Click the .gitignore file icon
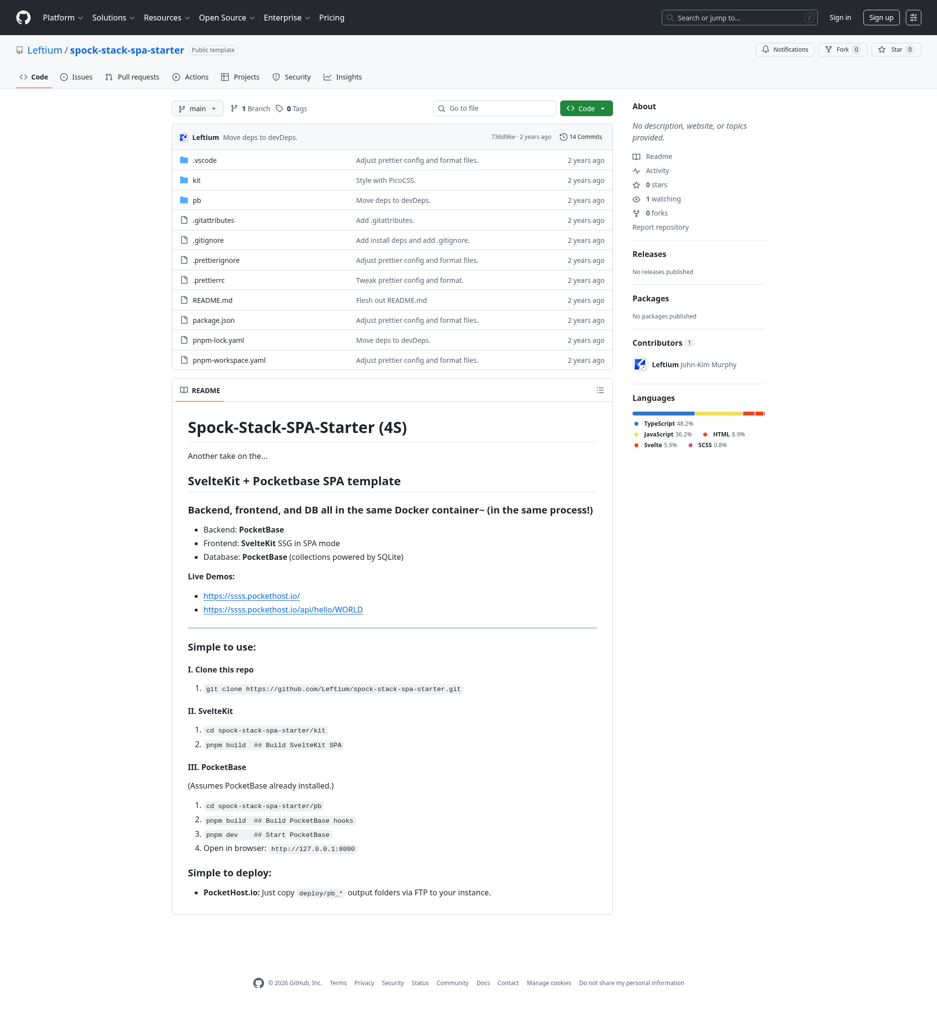The height and width of the screenshot is (1009, 937). click(x=184, y=240)
